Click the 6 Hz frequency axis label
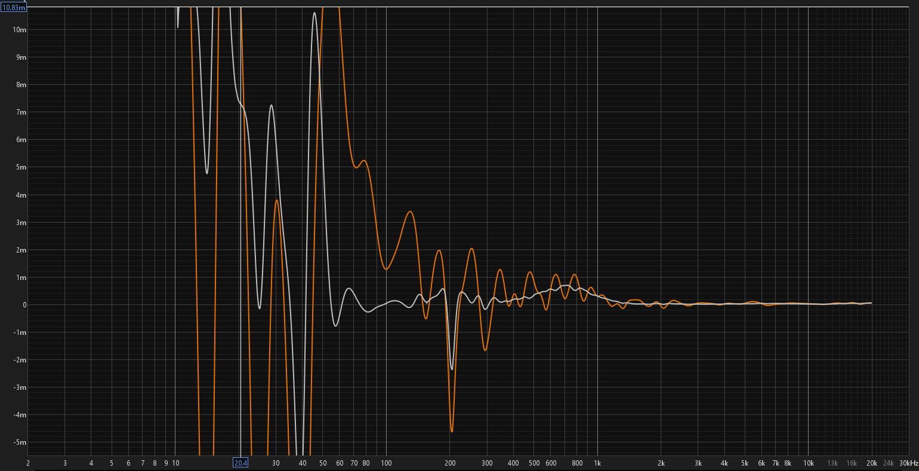919x471 pixels. [128, 463]
